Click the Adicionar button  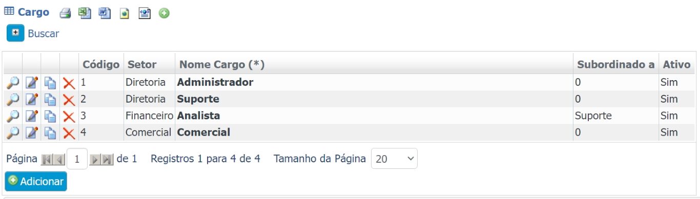[x=36, y=181]
